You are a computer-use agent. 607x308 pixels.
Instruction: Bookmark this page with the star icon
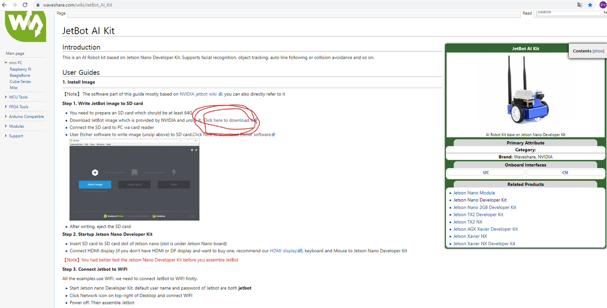click(x=590, y=5)
